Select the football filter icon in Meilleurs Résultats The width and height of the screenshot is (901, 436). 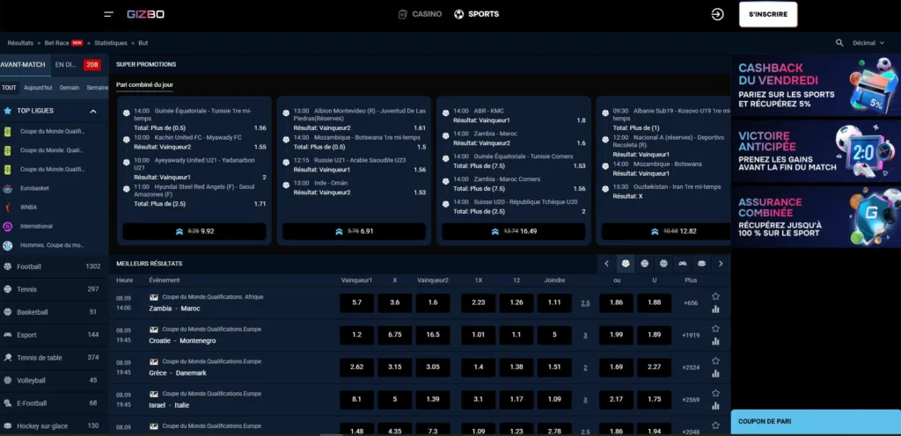(625, 263)
